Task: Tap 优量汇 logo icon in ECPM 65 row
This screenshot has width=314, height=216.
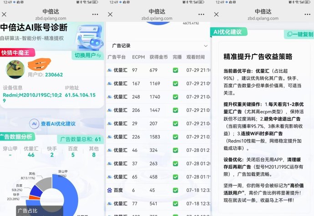Action: click(110, 177)
